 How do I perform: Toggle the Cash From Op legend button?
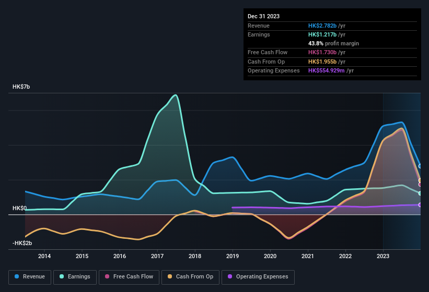(190, 277)
